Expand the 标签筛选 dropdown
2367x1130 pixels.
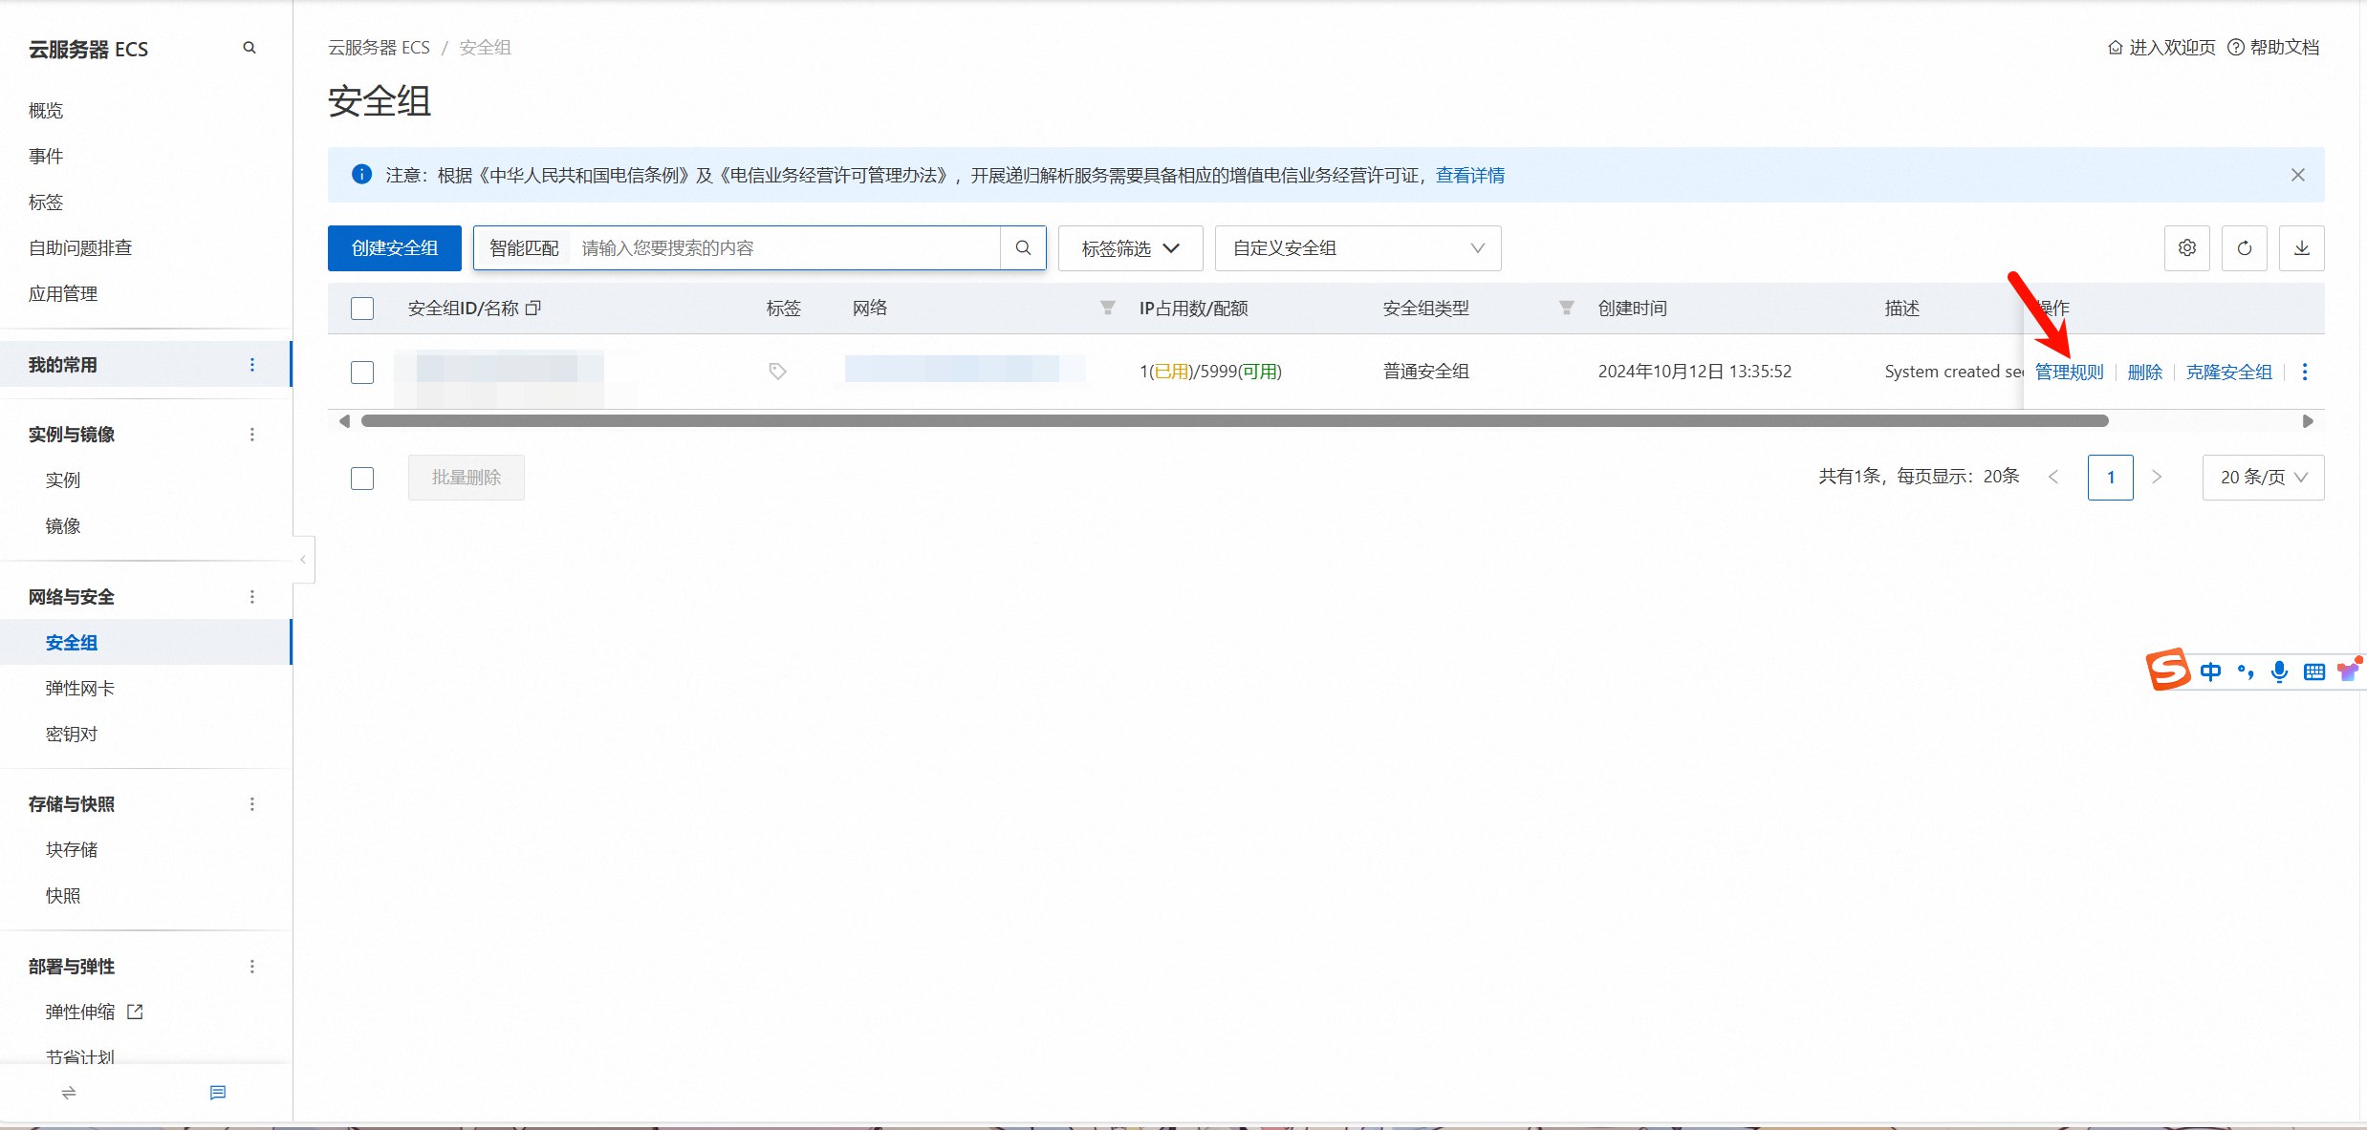coord(1130,248)
